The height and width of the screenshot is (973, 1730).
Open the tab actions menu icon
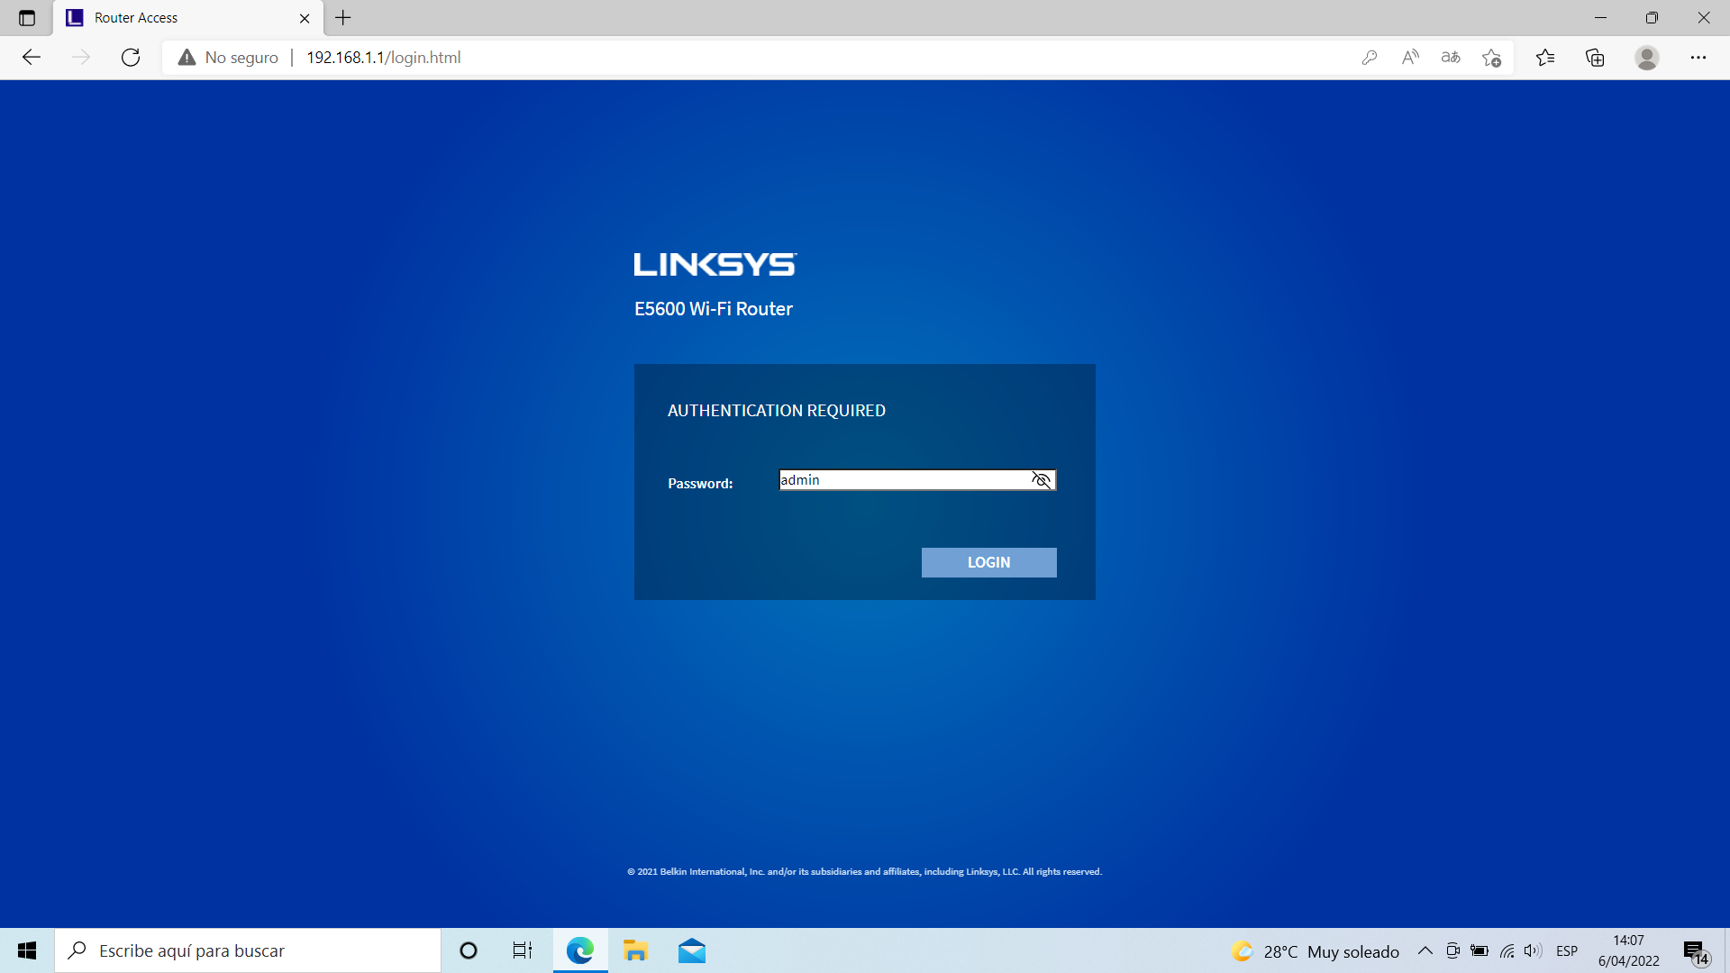[x=27, y=18]
